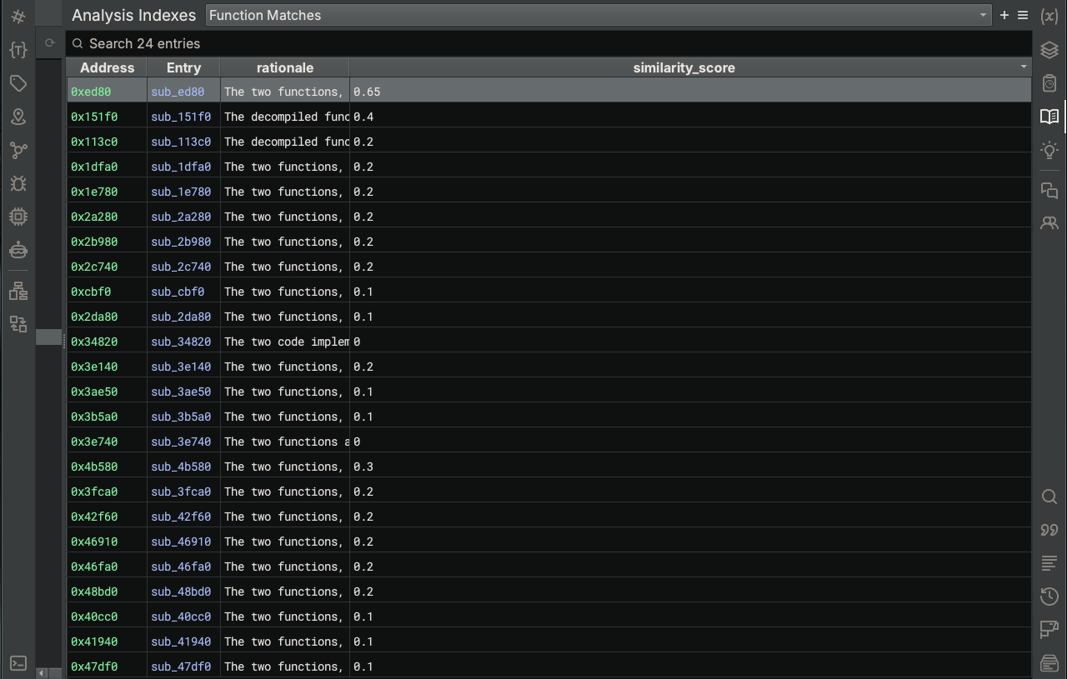This screenshot has height=679, width=1067.
Task: Sort by the rationale column header
Action: point(285,67)
